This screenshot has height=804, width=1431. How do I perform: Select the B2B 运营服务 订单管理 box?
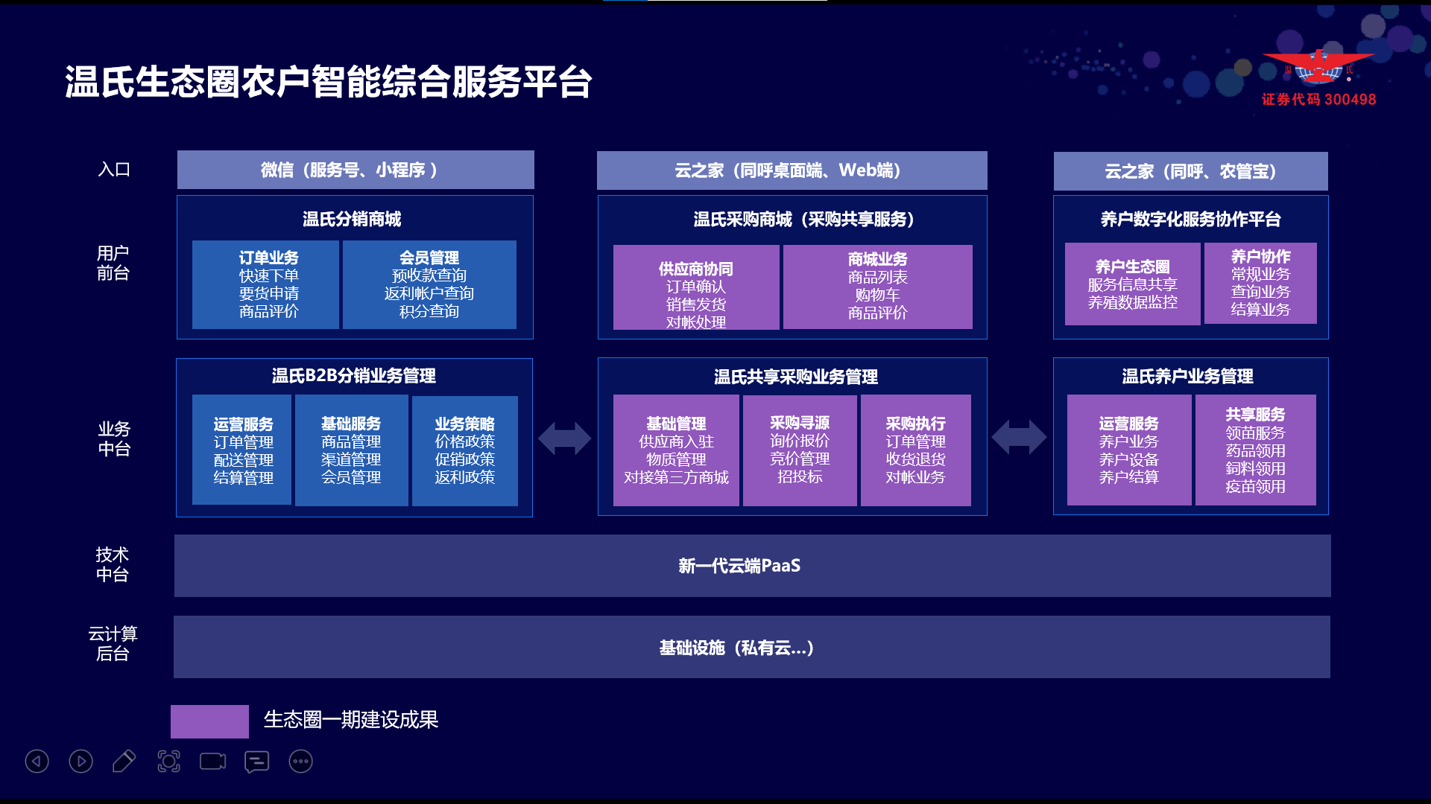(241, 450)
